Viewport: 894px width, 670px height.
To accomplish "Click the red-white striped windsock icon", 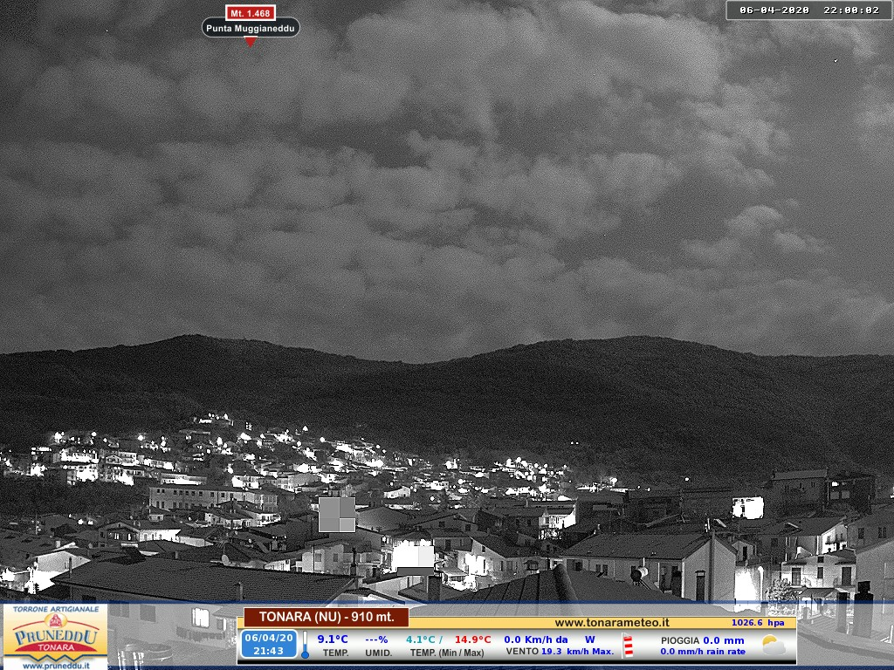I will pos(628,646).
